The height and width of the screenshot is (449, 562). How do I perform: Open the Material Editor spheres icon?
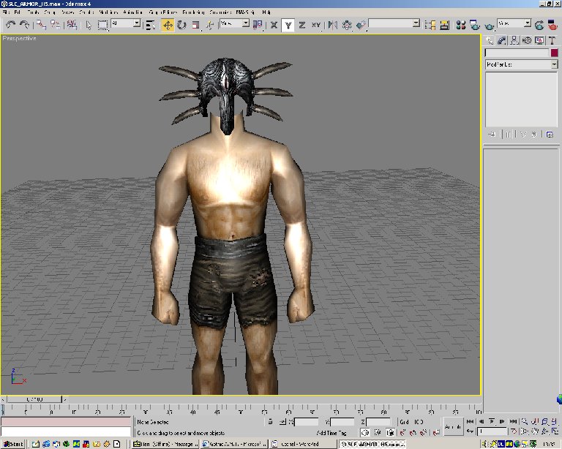[461, 25]
